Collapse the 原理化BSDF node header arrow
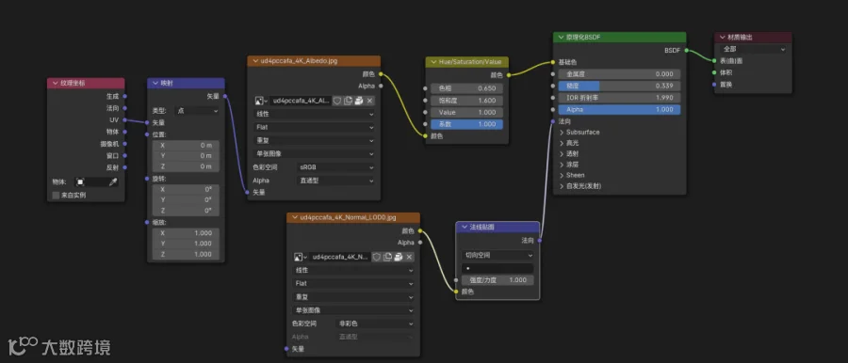The width and height of the screenshot is (848, 363). [561, 38]
